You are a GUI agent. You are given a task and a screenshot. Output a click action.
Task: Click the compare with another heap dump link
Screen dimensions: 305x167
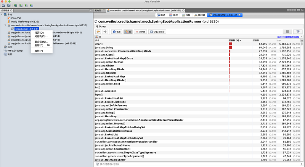click(x=288, y=36)
